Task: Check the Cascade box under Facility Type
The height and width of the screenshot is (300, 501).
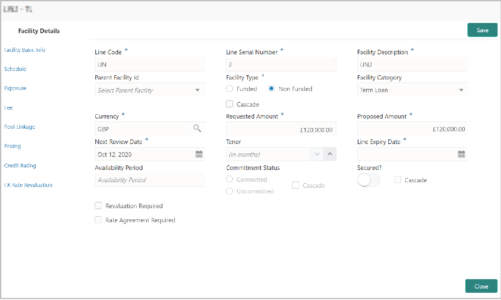Action: 230,104
